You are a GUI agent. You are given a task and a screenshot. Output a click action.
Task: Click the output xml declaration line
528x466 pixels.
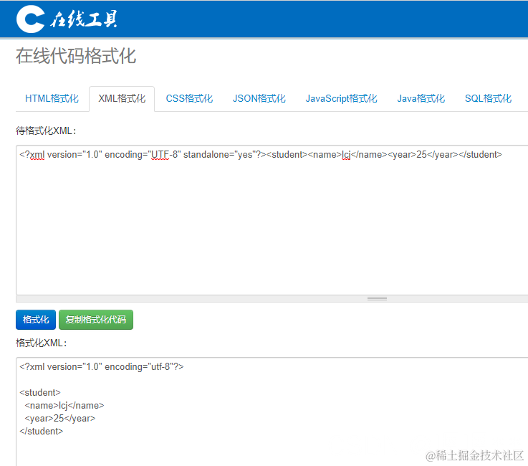point(102,366)
